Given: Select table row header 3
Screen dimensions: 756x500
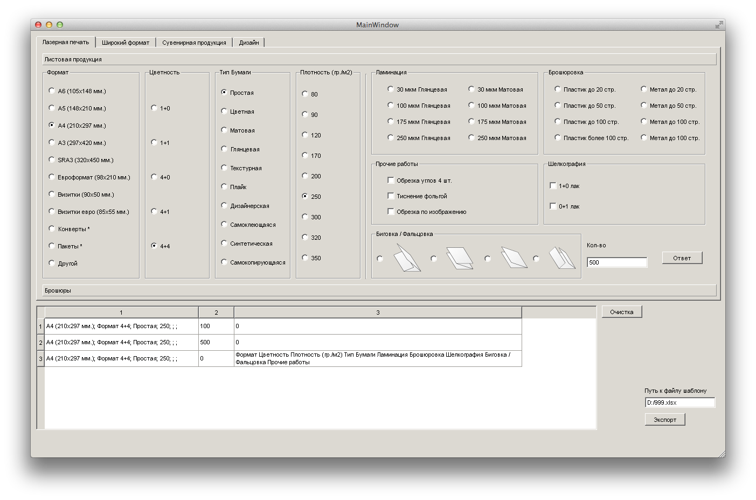Looking at the screenshot, I should (x=40, y=358).
